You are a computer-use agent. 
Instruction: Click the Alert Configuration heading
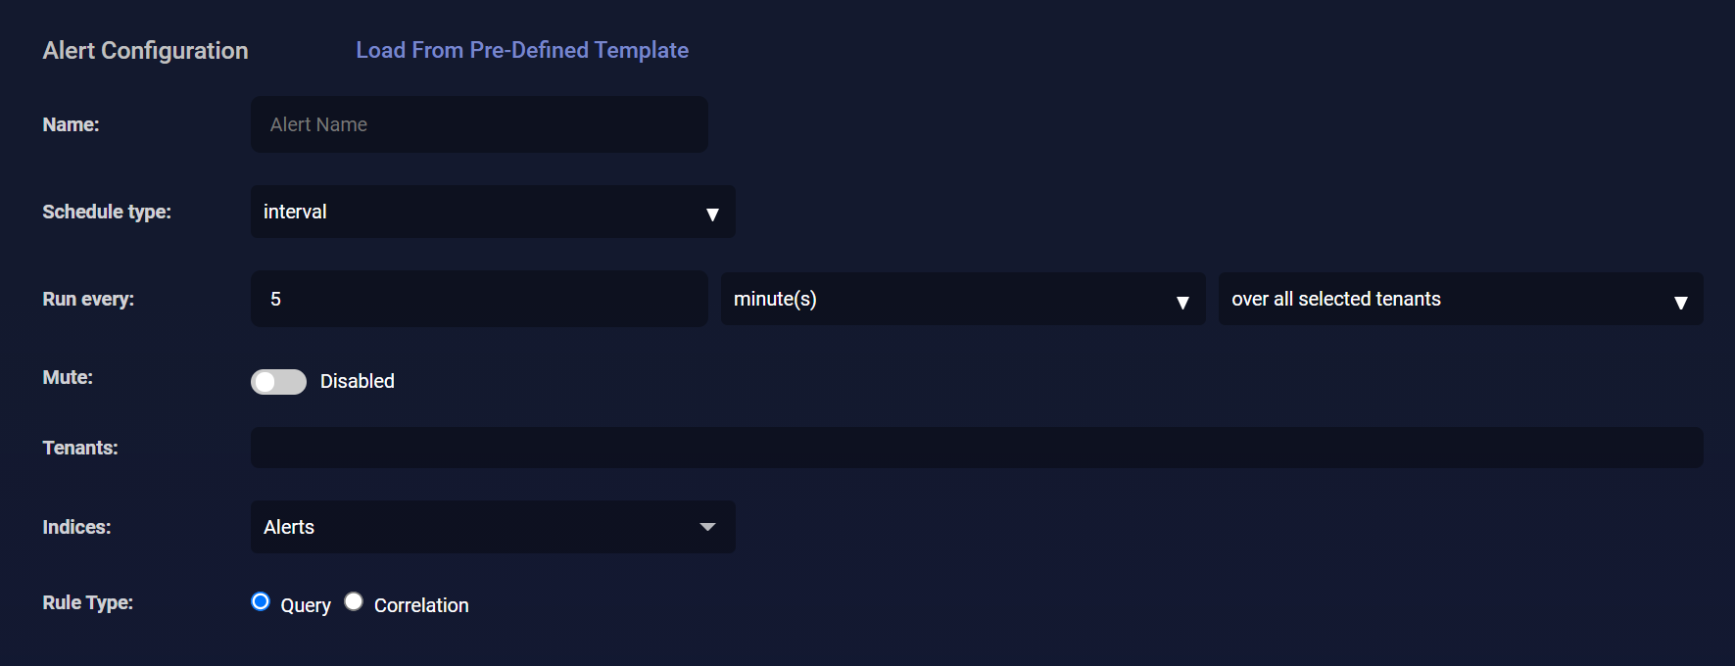pyautogui.click(x=145, y=50)
